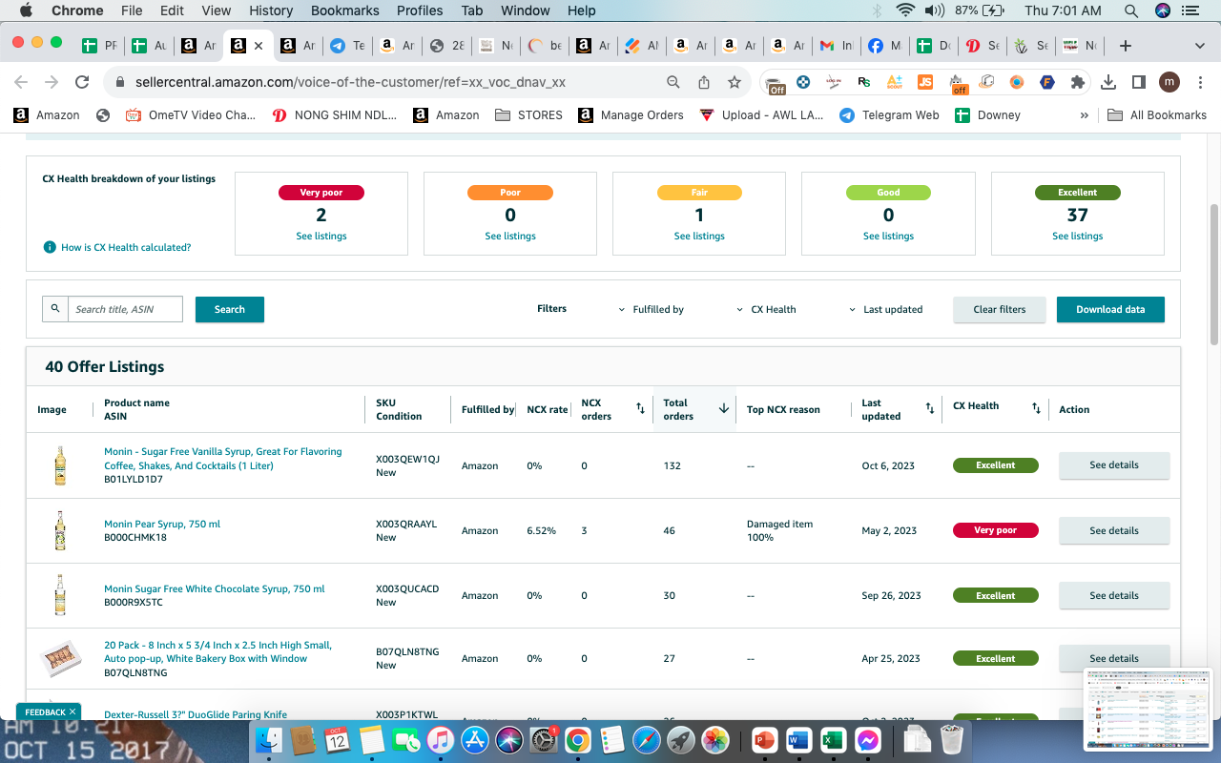Open Chrome three-dot menu
1221x763 pixels.
(1200, 82)
